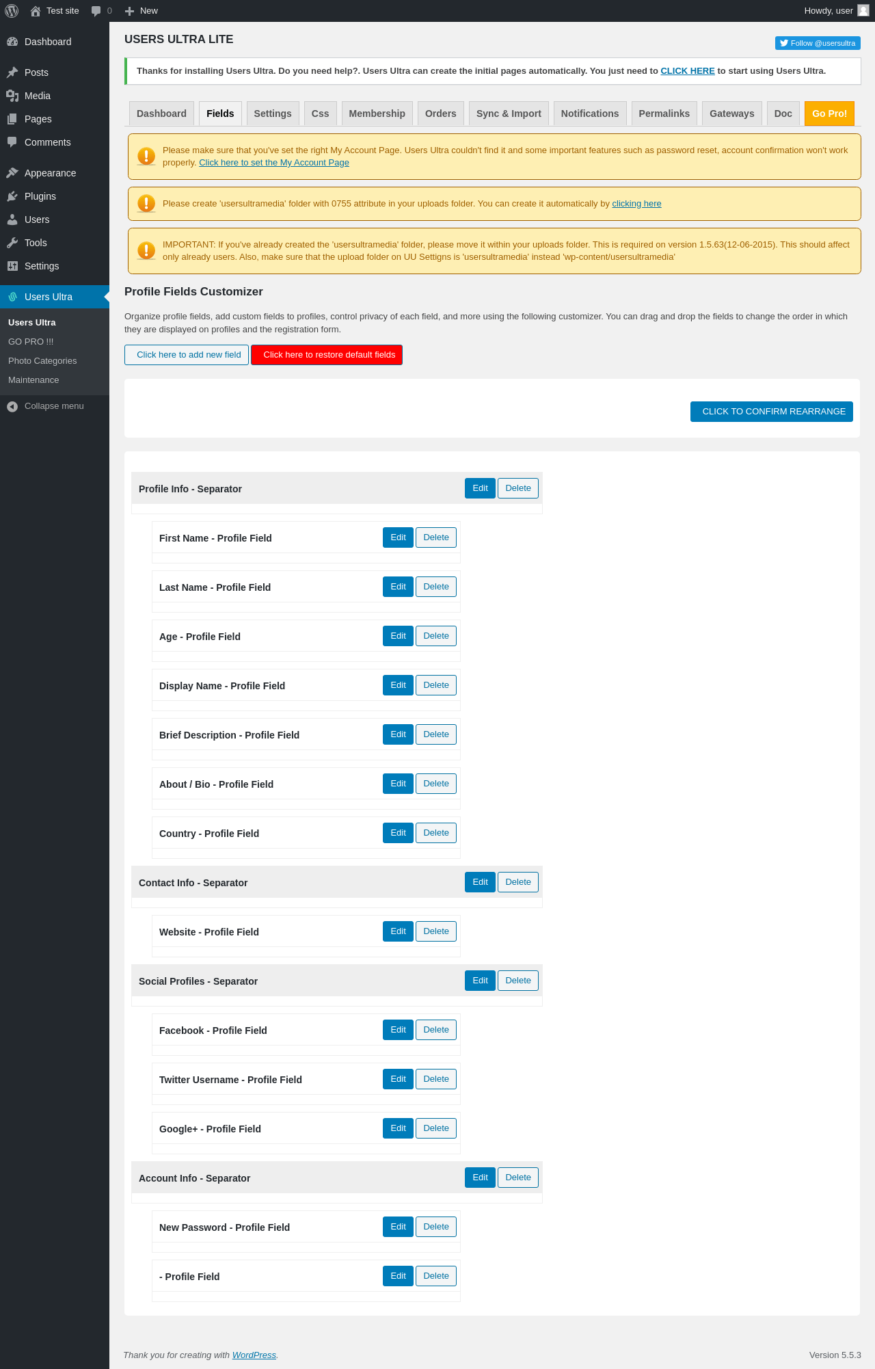Click the red restore default fields button

[327, 355]
